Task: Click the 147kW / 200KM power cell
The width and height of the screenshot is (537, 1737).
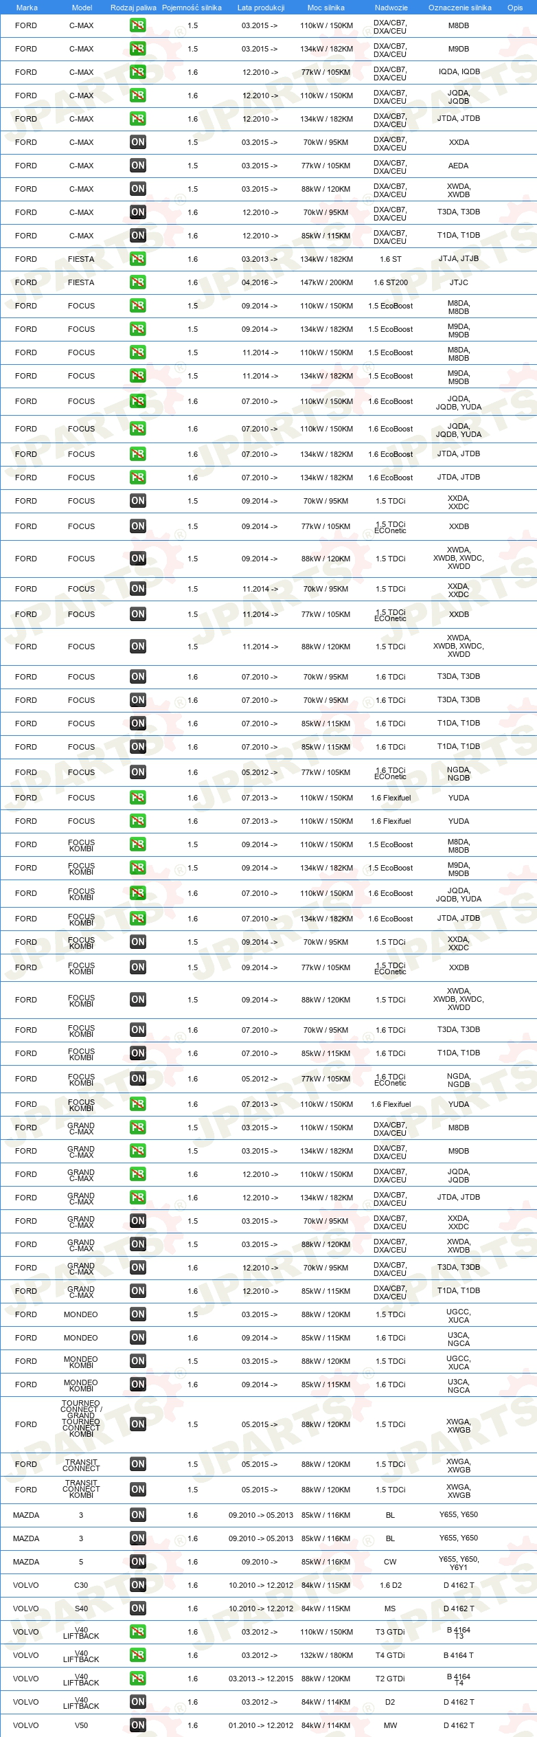Action: [326, 282]
